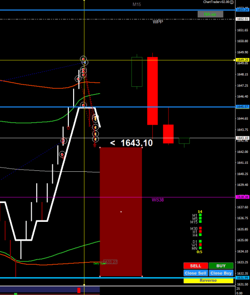Click the ChartTrader smiley face icon
The width and height of the screenshot is (250, 295).
[232, 2]
